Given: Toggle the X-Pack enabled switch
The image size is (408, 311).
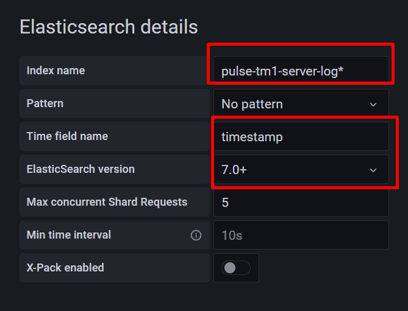Looking at the screenshot, I should (x=235, y=268).
